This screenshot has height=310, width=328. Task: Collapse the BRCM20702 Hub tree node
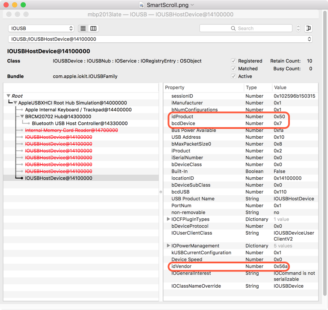(x=22, y=116)
